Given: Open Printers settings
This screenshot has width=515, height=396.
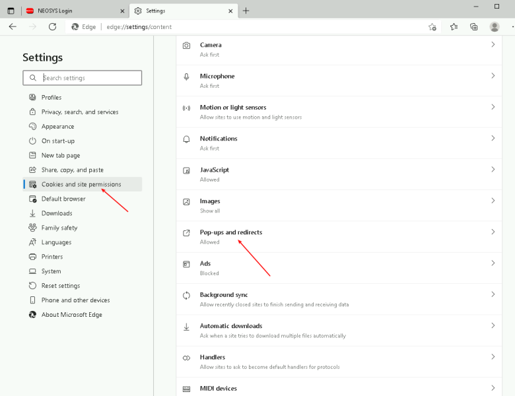Looking at the screenshot, I should (83, 257).
